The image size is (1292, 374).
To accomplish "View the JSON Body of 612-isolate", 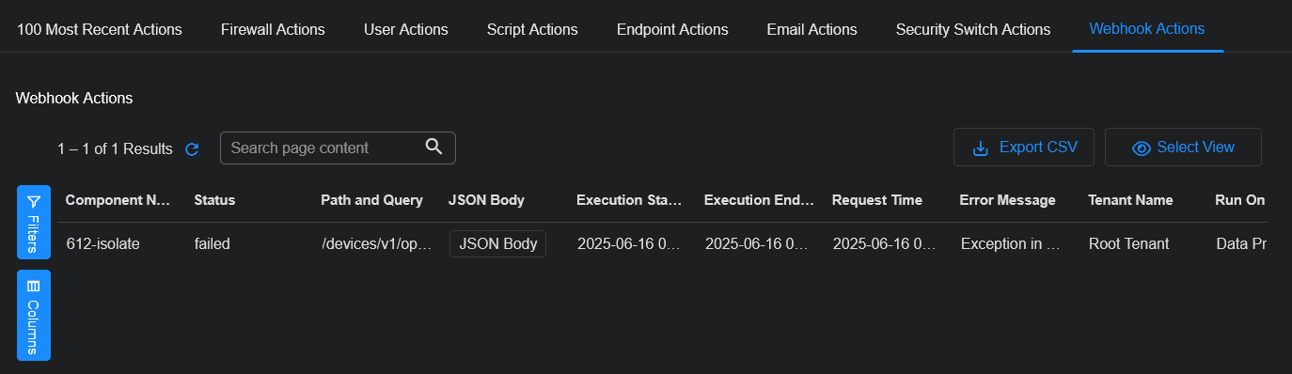I will [497, 243].
